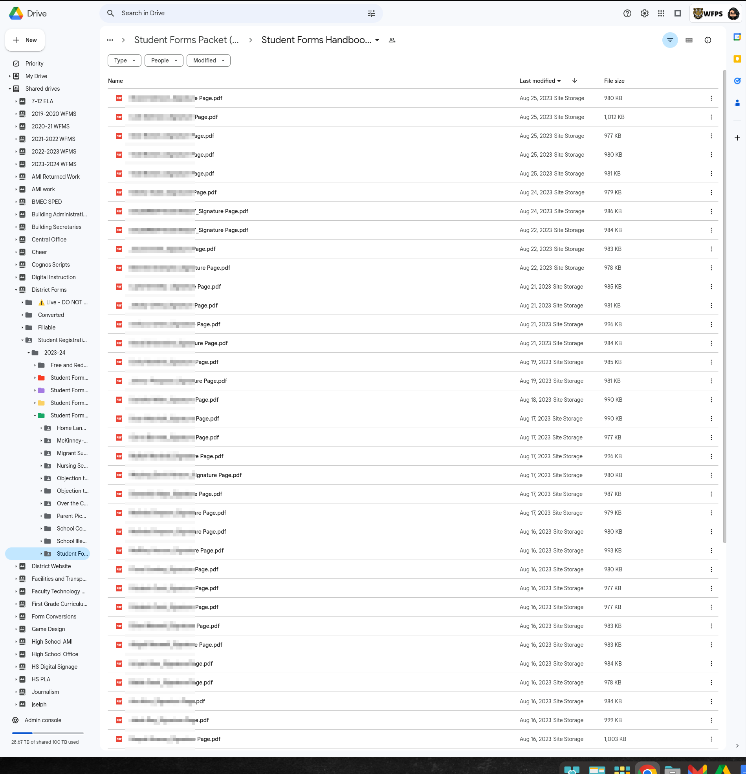Image resolution: width=746 pixels, height=774 pixels.
Task: Open the Help and support icon
Action: pyautogui.click(x=627, y=13)
